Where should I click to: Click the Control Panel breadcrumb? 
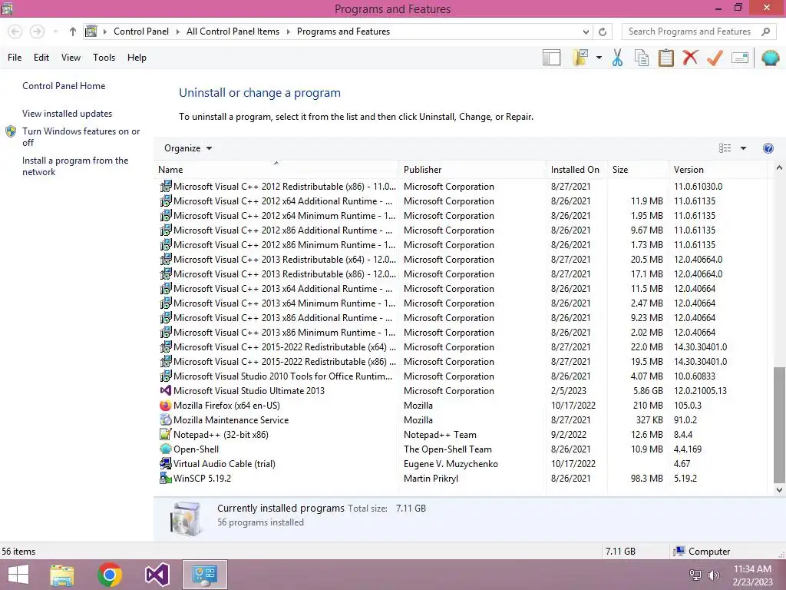(x=141, y=31)
